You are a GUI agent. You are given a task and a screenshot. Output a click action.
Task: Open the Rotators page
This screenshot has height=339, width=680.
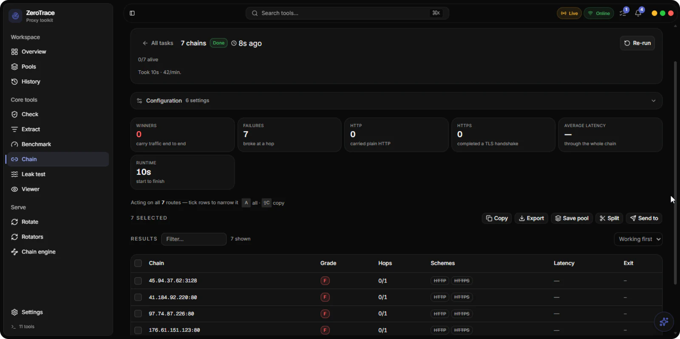57,236
